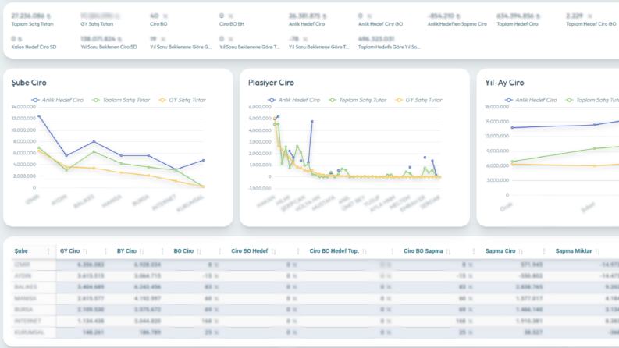Sort table by BY Ciro column
Viewport: 619px width, 348px height.
tap(142, 251)
